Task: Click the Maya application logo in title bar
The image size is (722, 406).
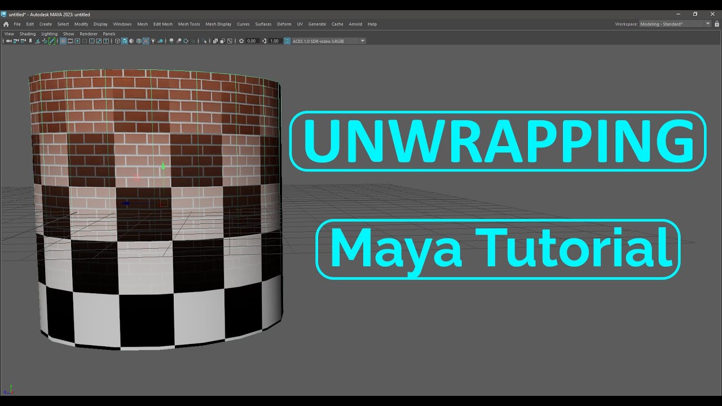Action: click(4, 14)
